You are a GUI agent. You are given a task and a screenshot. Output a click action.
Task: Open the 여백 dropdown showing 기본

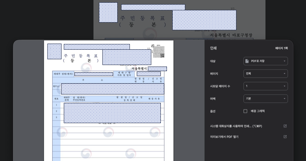(266, 99)
